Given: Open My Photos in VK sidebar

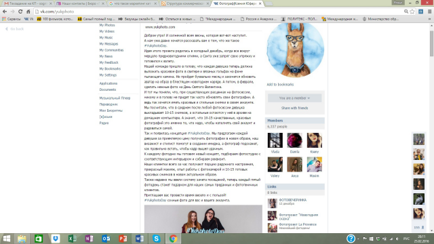Looking at the screenshot, I should [x=107, y=25].
